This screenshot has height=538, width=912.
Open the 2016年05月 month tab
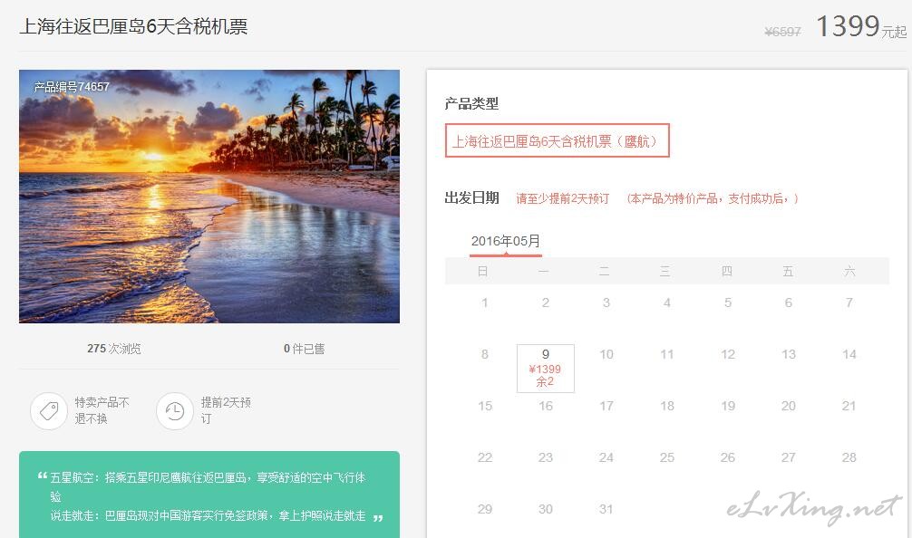pos(506,241)
